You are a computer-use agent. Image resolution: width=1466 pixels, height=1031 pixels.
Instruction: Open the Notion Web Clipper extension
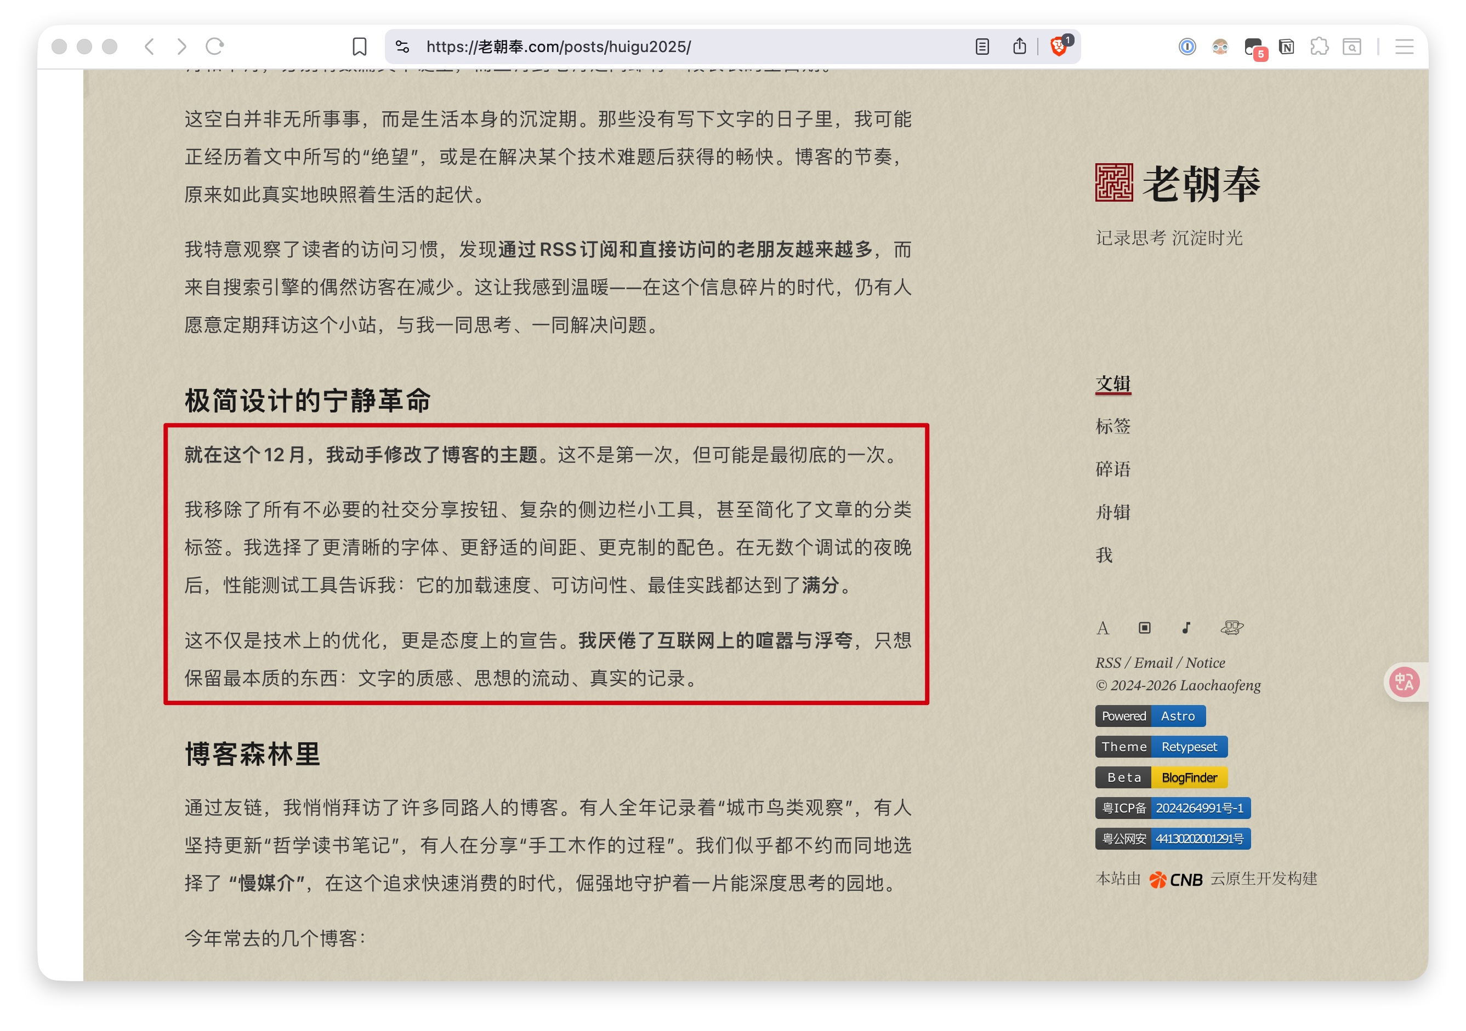(1286, 47)
